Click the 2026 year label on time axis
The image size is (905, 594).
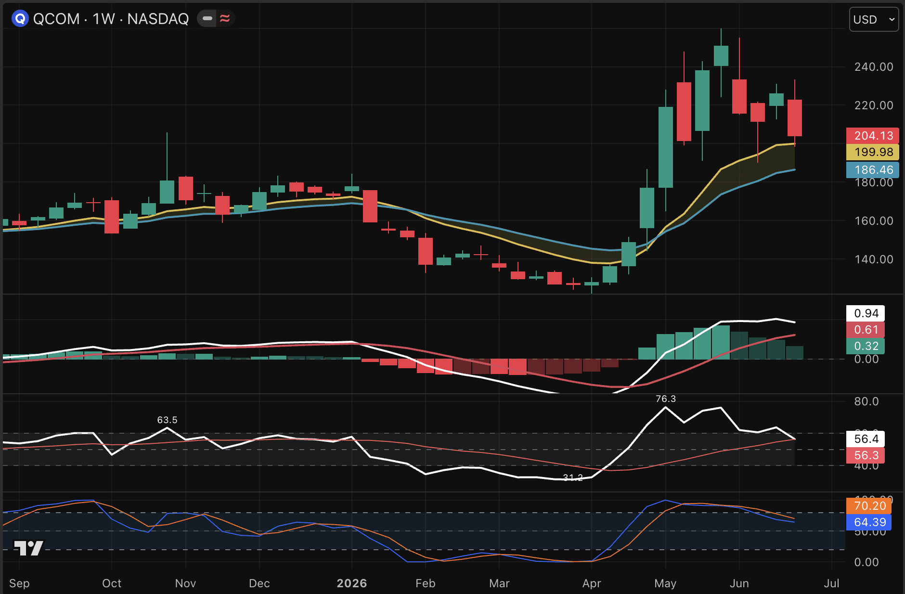(352, 583)
